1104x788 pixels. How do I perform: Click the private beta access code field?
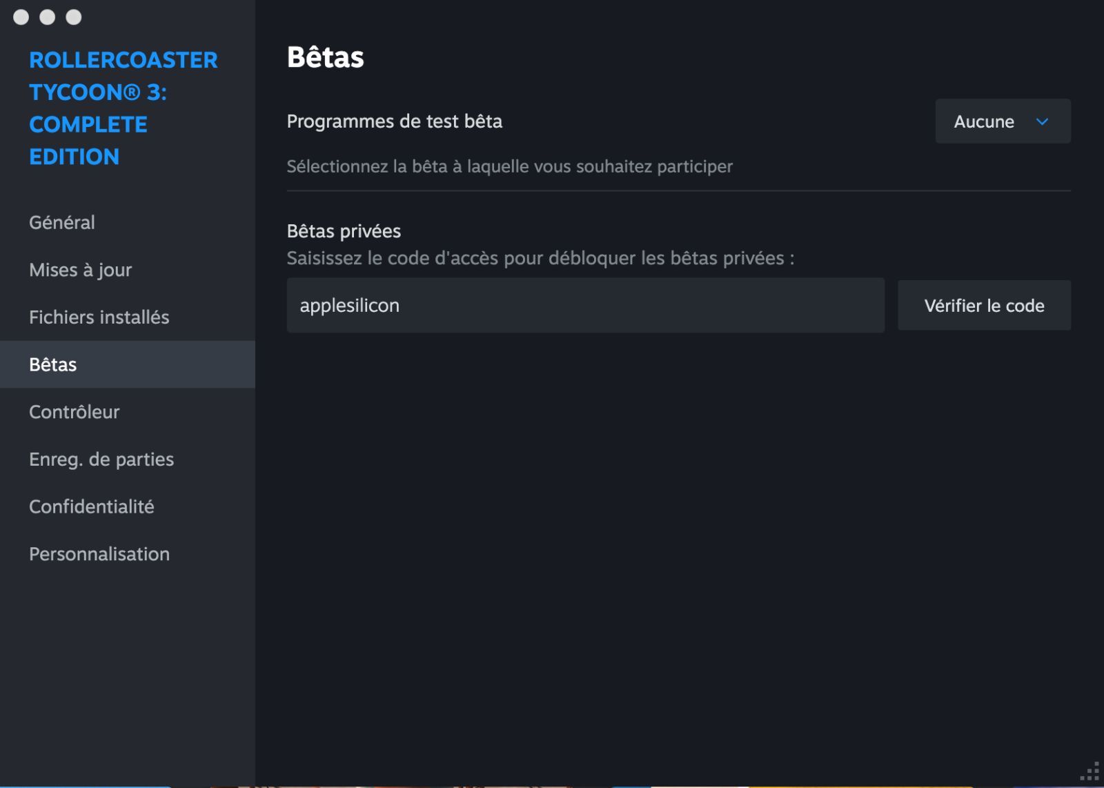pyautogui.click(x=585, y=305)
